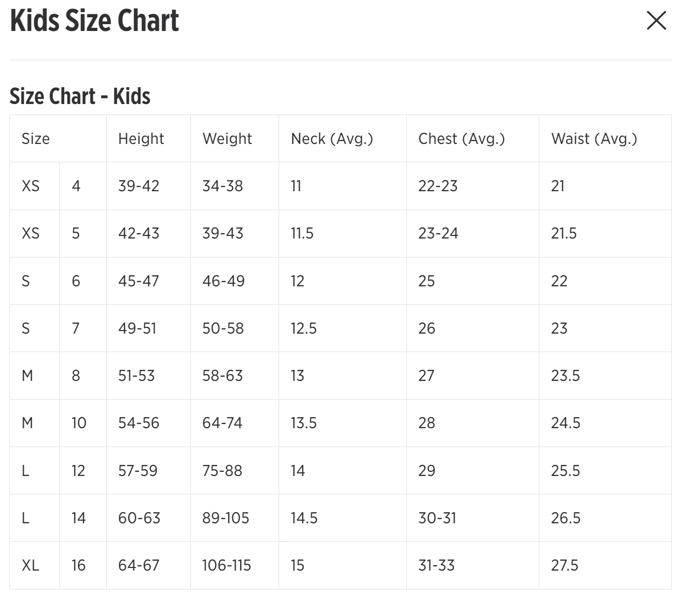Select weight value 106-115
This screenshot has width=676, height=600.
coord(227,565)
